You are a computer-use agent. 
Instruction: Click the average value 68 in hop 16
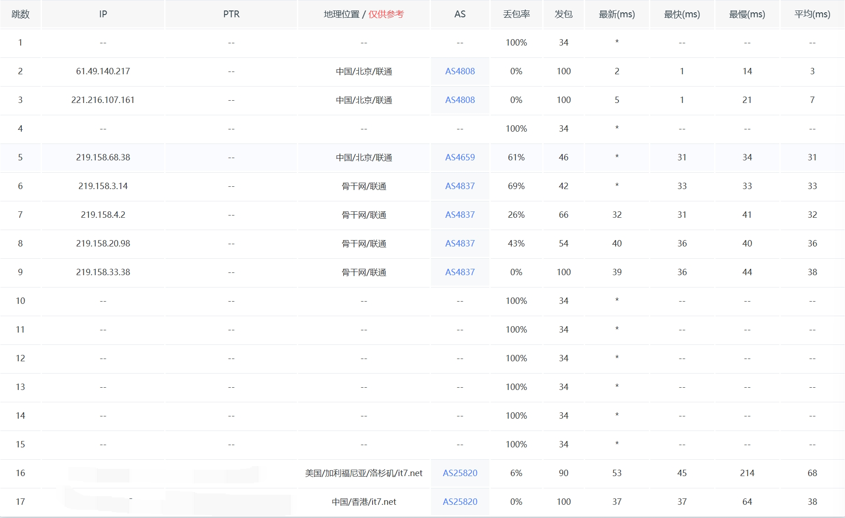pyautogui.click(x=812, y=473)
